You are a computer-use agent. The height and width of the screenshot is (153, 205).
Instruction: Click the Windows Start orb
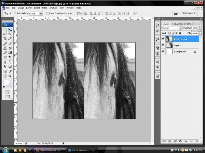[x=5, y=150]
